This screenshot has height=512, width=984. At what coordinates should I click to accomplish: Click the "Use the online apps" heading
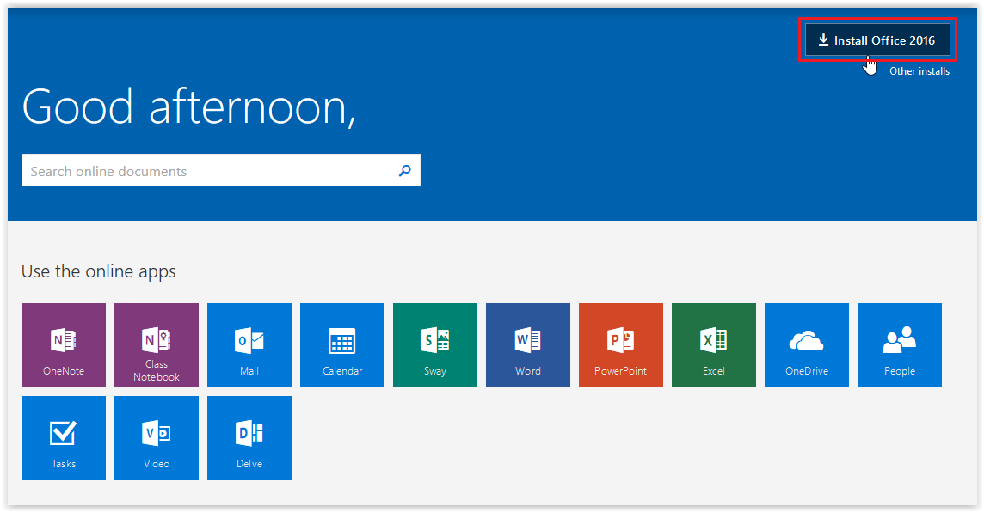pos(99,271)
